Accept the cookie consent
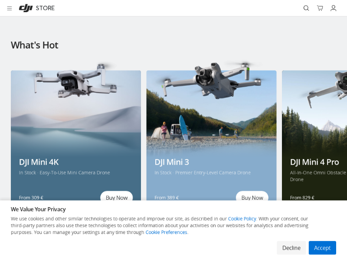 click(x=322, y=248)
